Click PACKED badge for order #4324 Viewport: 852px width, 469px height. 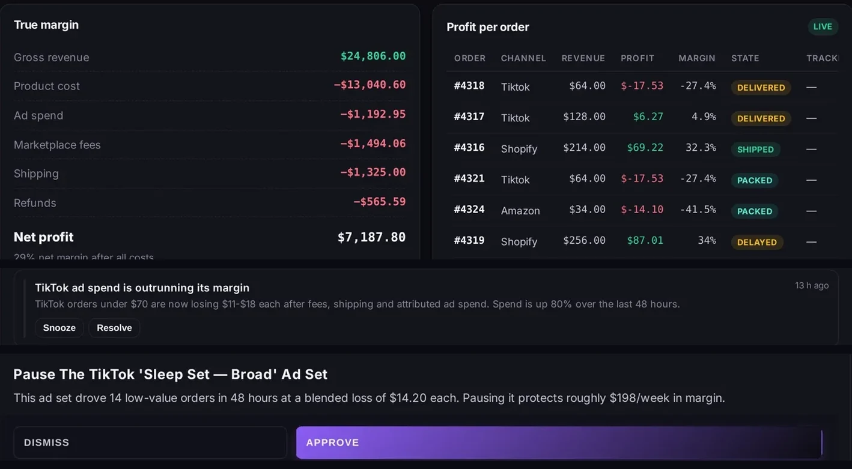pos(755,211)
